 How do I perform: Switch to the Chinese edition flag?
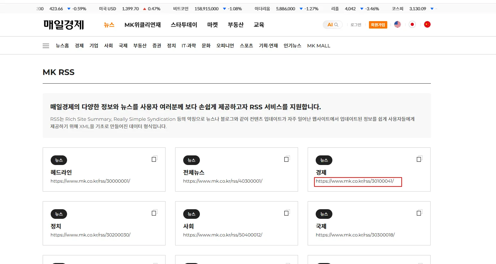click(x=427, y=24)
